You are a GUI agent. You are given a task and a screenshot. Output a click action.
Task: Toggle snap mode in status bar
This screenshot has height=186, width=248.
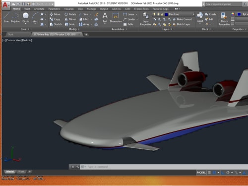(x=214, y=173)
